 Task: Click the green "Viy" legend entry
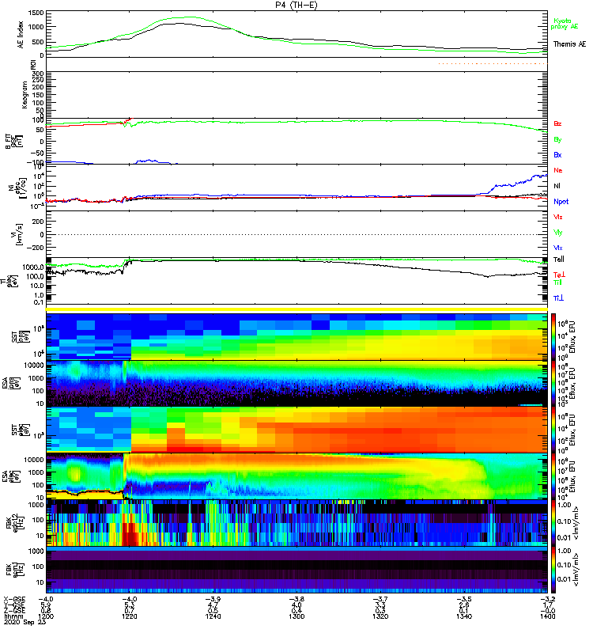pyautogui.click(x=558, y=233)
